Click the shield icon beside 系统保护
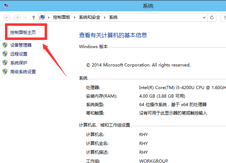The width and height of the screenshot is (226, 163). 5,63
